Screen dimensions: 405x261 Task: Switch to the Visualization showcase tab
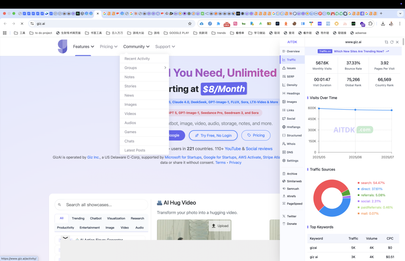116,218
